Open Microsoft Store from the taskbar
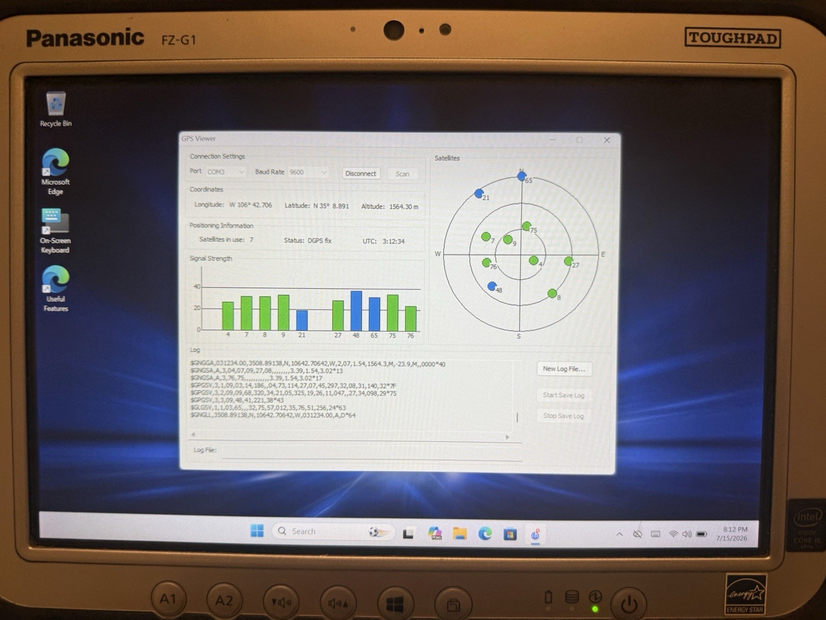Image resolution: width=826 pixels, height=620 pixels. [x=510, y=534]
